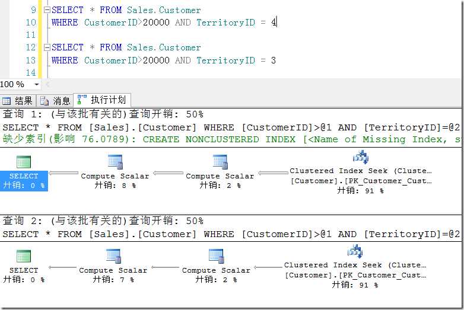Click the Compute Scalar 2% icon in query 1
The image size is (464, 310).
pyautogui.click(x=220, y=162)
